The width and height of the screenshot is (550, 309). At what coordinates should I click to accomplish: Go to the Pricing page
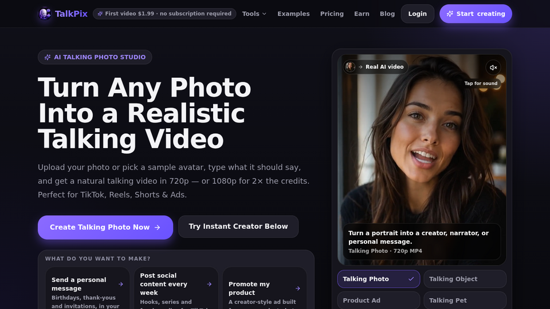[332, 14]
